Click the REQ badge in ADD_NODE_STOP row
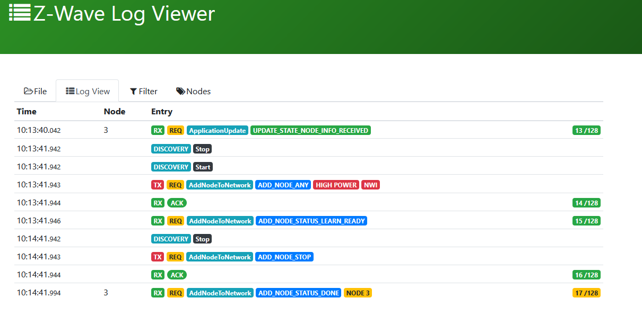The height and width of the screenshot is (316, 642). pyautogui.click(x=176, y=257)
